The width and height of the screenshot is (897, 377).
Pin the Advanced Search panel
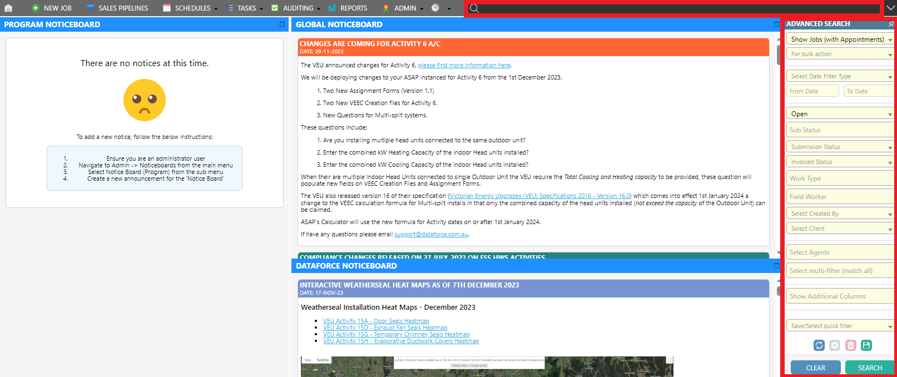pos(891,24)
